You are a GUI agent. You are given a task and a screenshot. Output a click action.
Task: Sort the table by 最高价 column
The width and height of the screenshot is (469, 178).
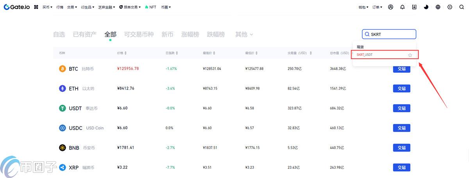pos(209,53)
